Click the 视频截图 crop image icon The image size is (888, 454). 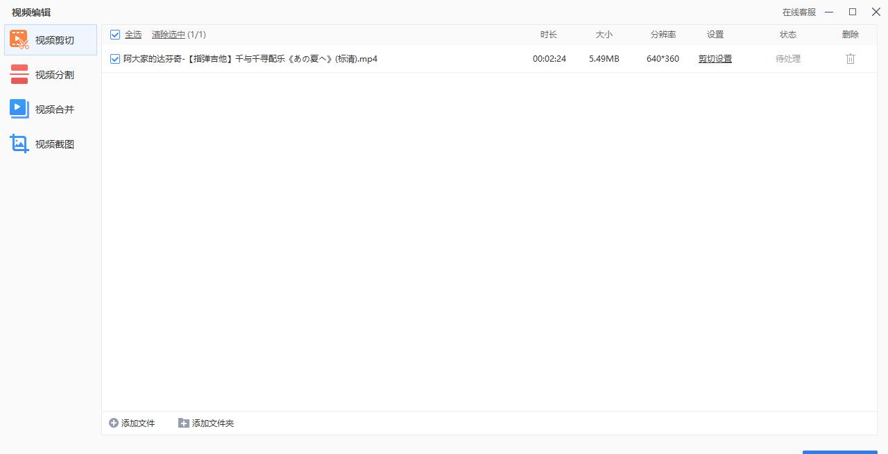(x=19, y=143)
